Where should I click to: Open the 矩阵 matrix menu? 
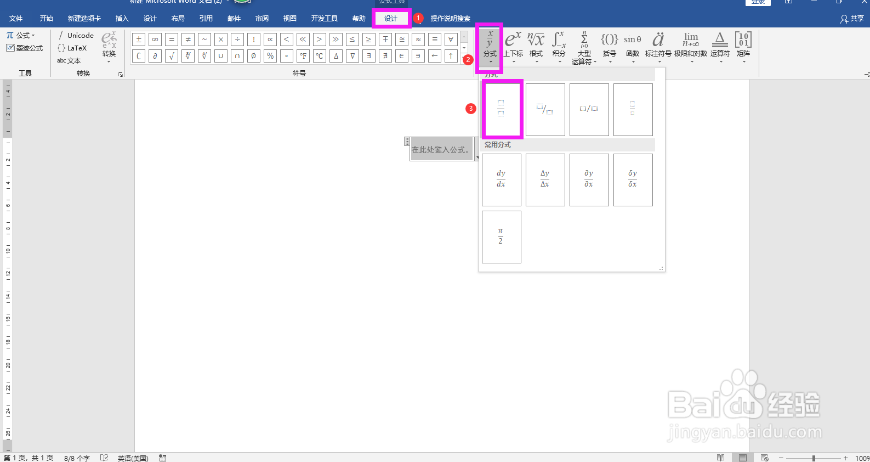click(x=743, y=47)
